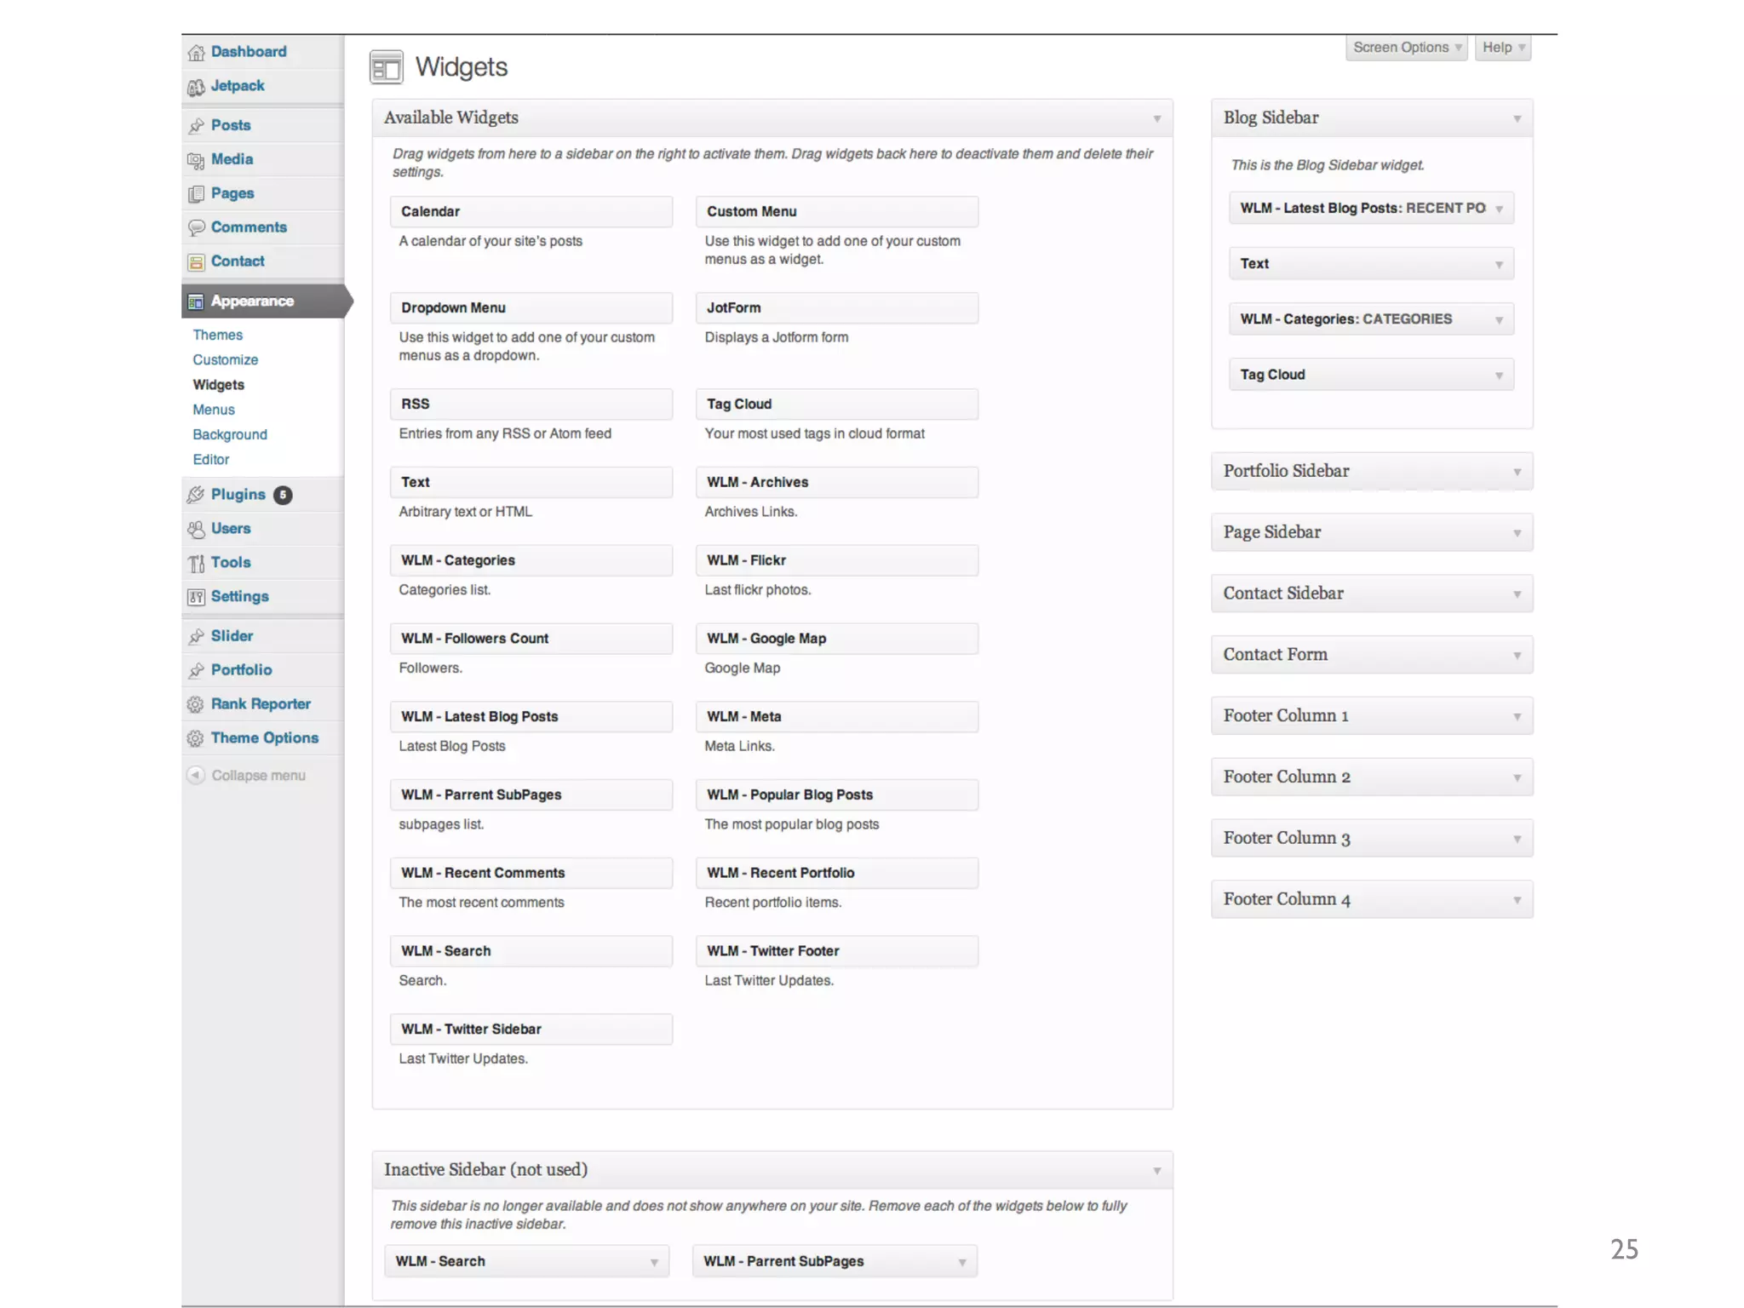The height and width of the screenshot is (1308, 1744).
Task: Open the Themes submenu item
Action: pos(217,335)
